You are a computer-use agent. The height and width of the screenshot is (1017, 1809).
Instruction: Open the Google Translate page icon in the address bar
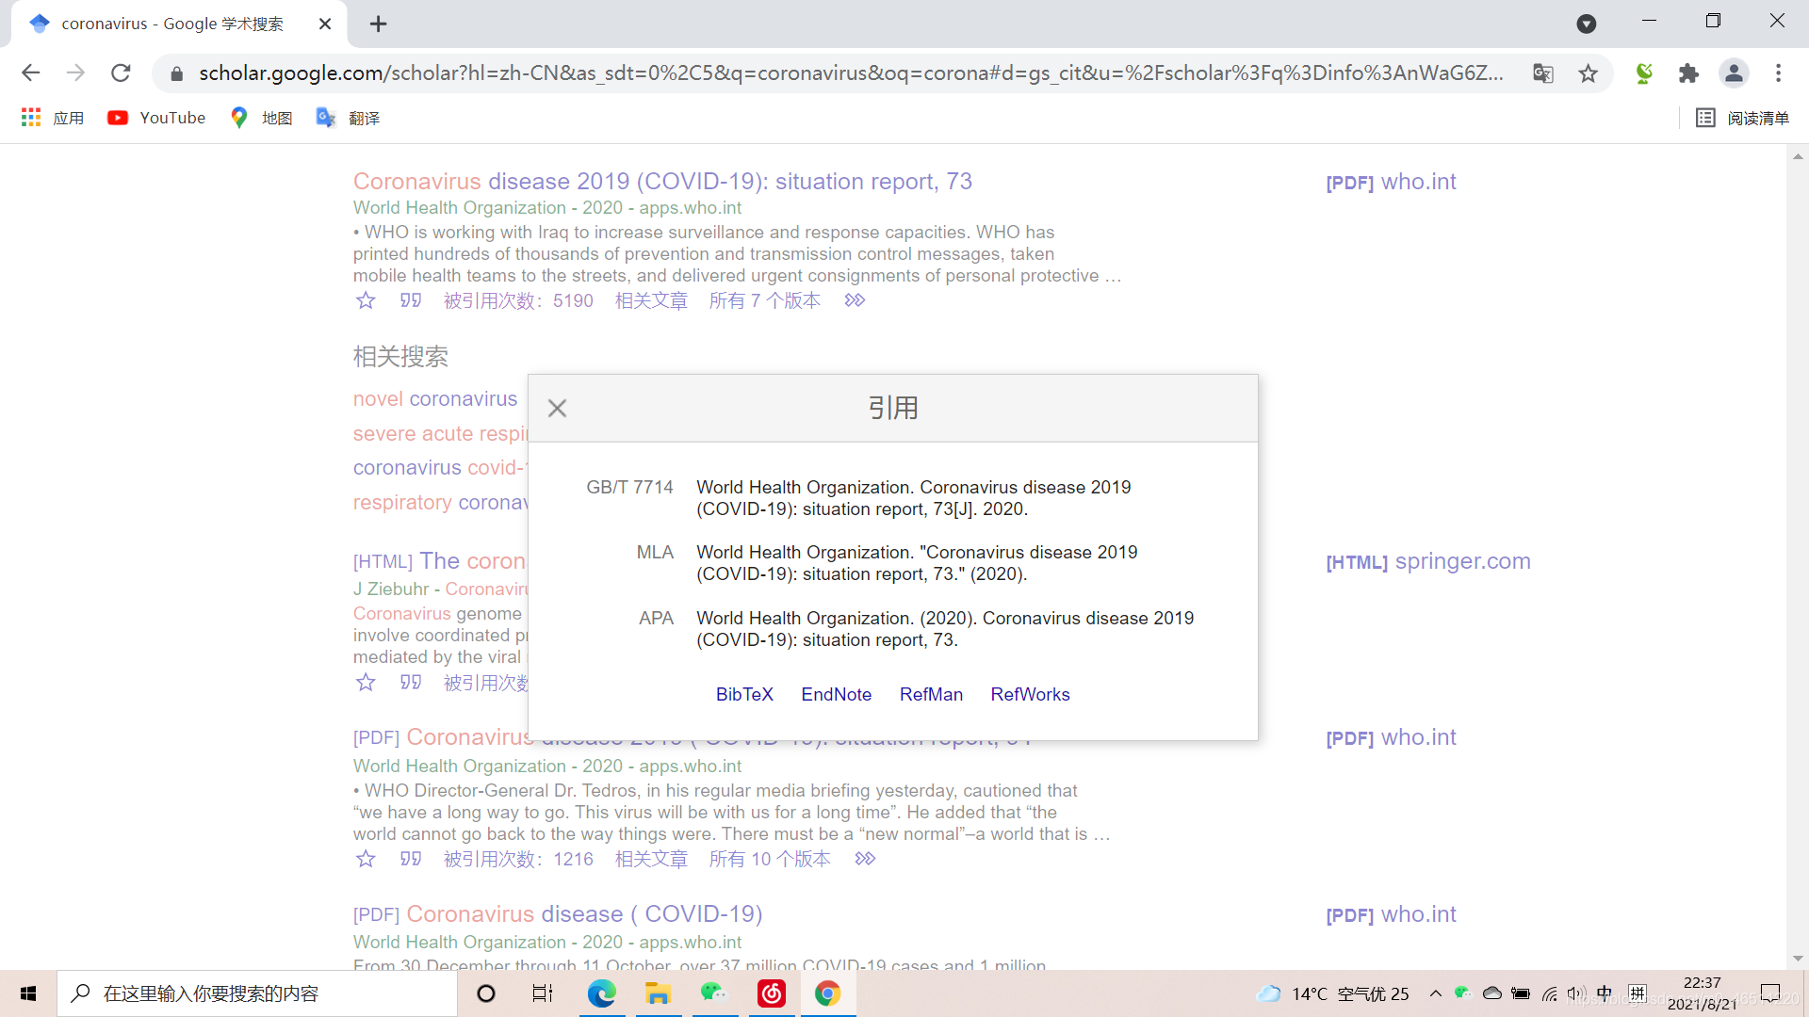pyautogui.click(x=1542, y=73)
